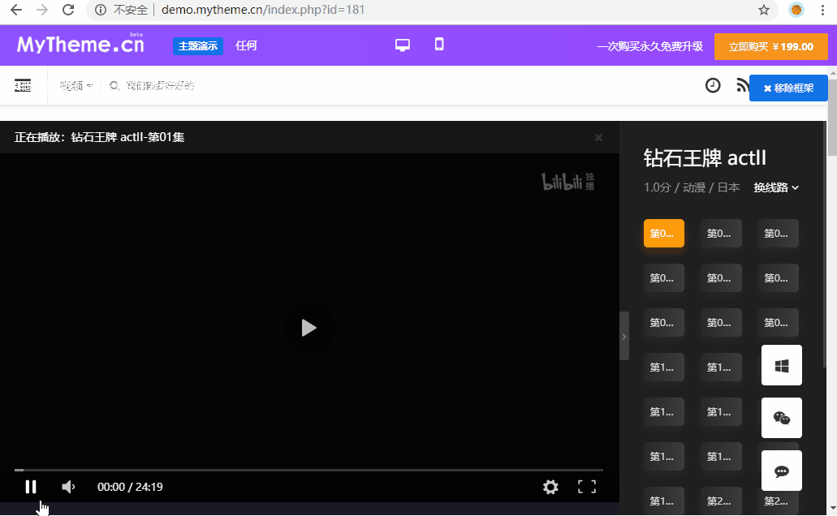Enter fullscreen with the fullscreen icon
Screen dimensions: 837x516
click(587, 487)
